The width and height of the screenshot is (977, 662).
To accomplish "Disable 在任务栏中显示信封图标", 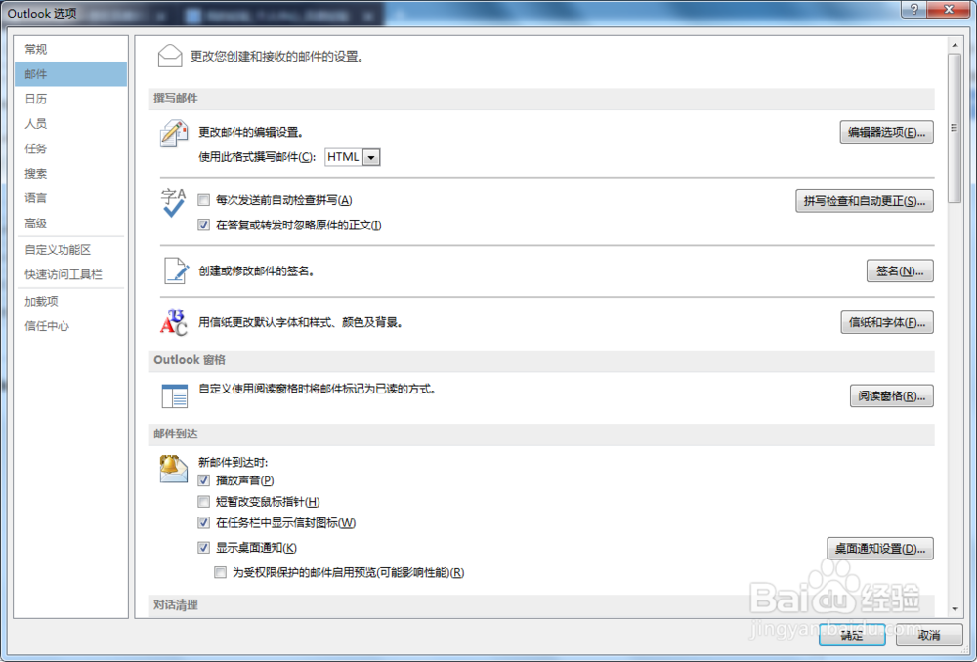I will (203, 522).
